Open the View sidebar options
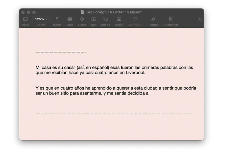Screen dimensions: 225x149 coord(25,19)
